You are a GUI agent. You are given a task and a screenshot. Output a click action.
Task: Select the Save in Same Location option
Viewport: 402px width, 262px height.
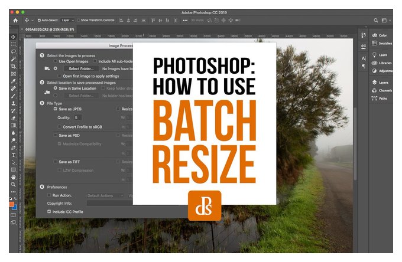tap(55, 88)
